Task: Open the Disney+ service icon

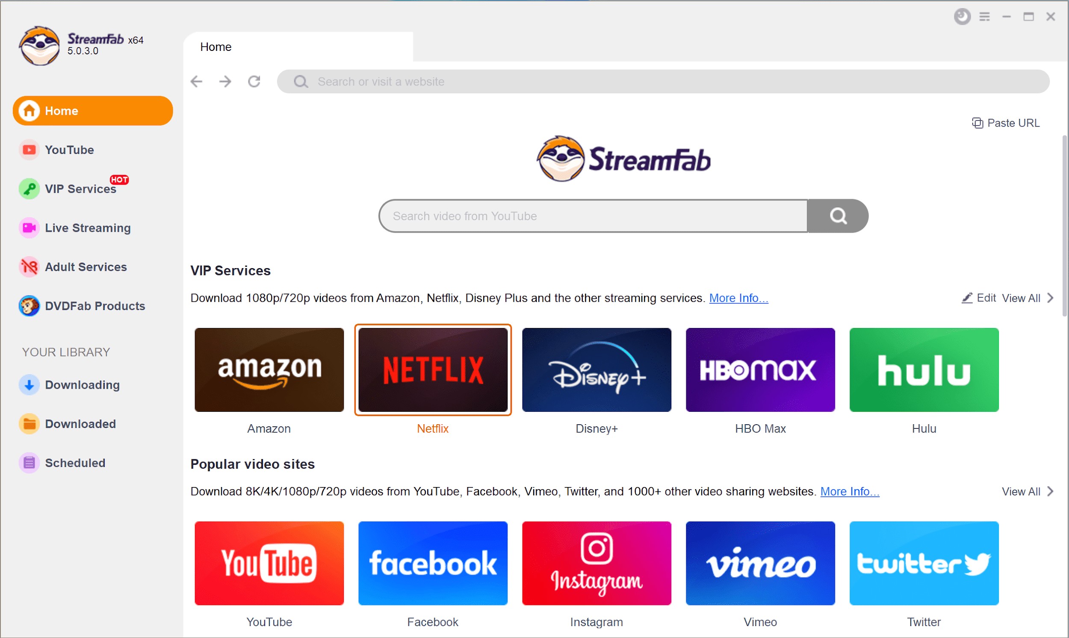Action: (x=597, y=371)
